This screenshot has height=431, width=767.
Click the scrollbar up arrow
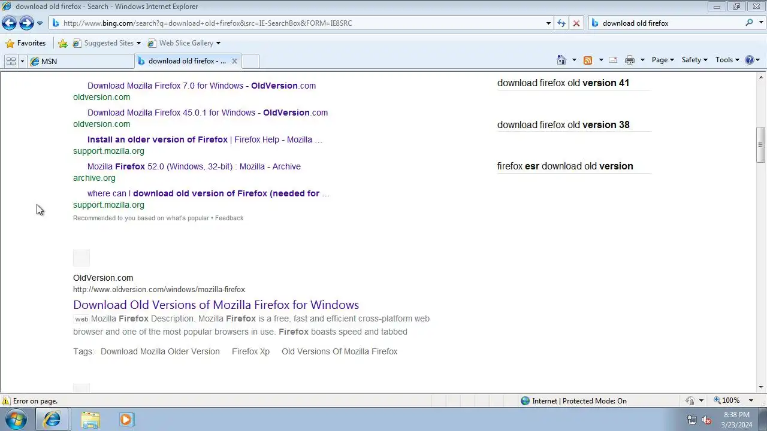tap(760, 77)
